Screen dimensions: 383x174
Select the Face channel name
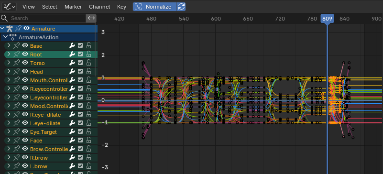[36, 141]
